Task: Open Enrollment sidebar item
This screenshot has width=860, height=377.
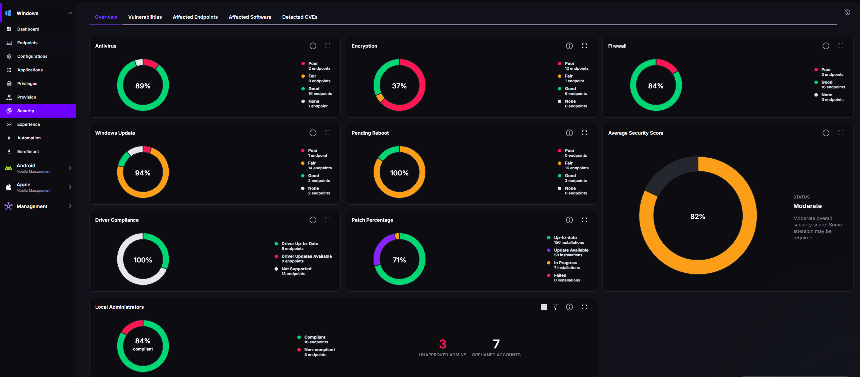Action: pyautogui.click(x=38, y=152)
